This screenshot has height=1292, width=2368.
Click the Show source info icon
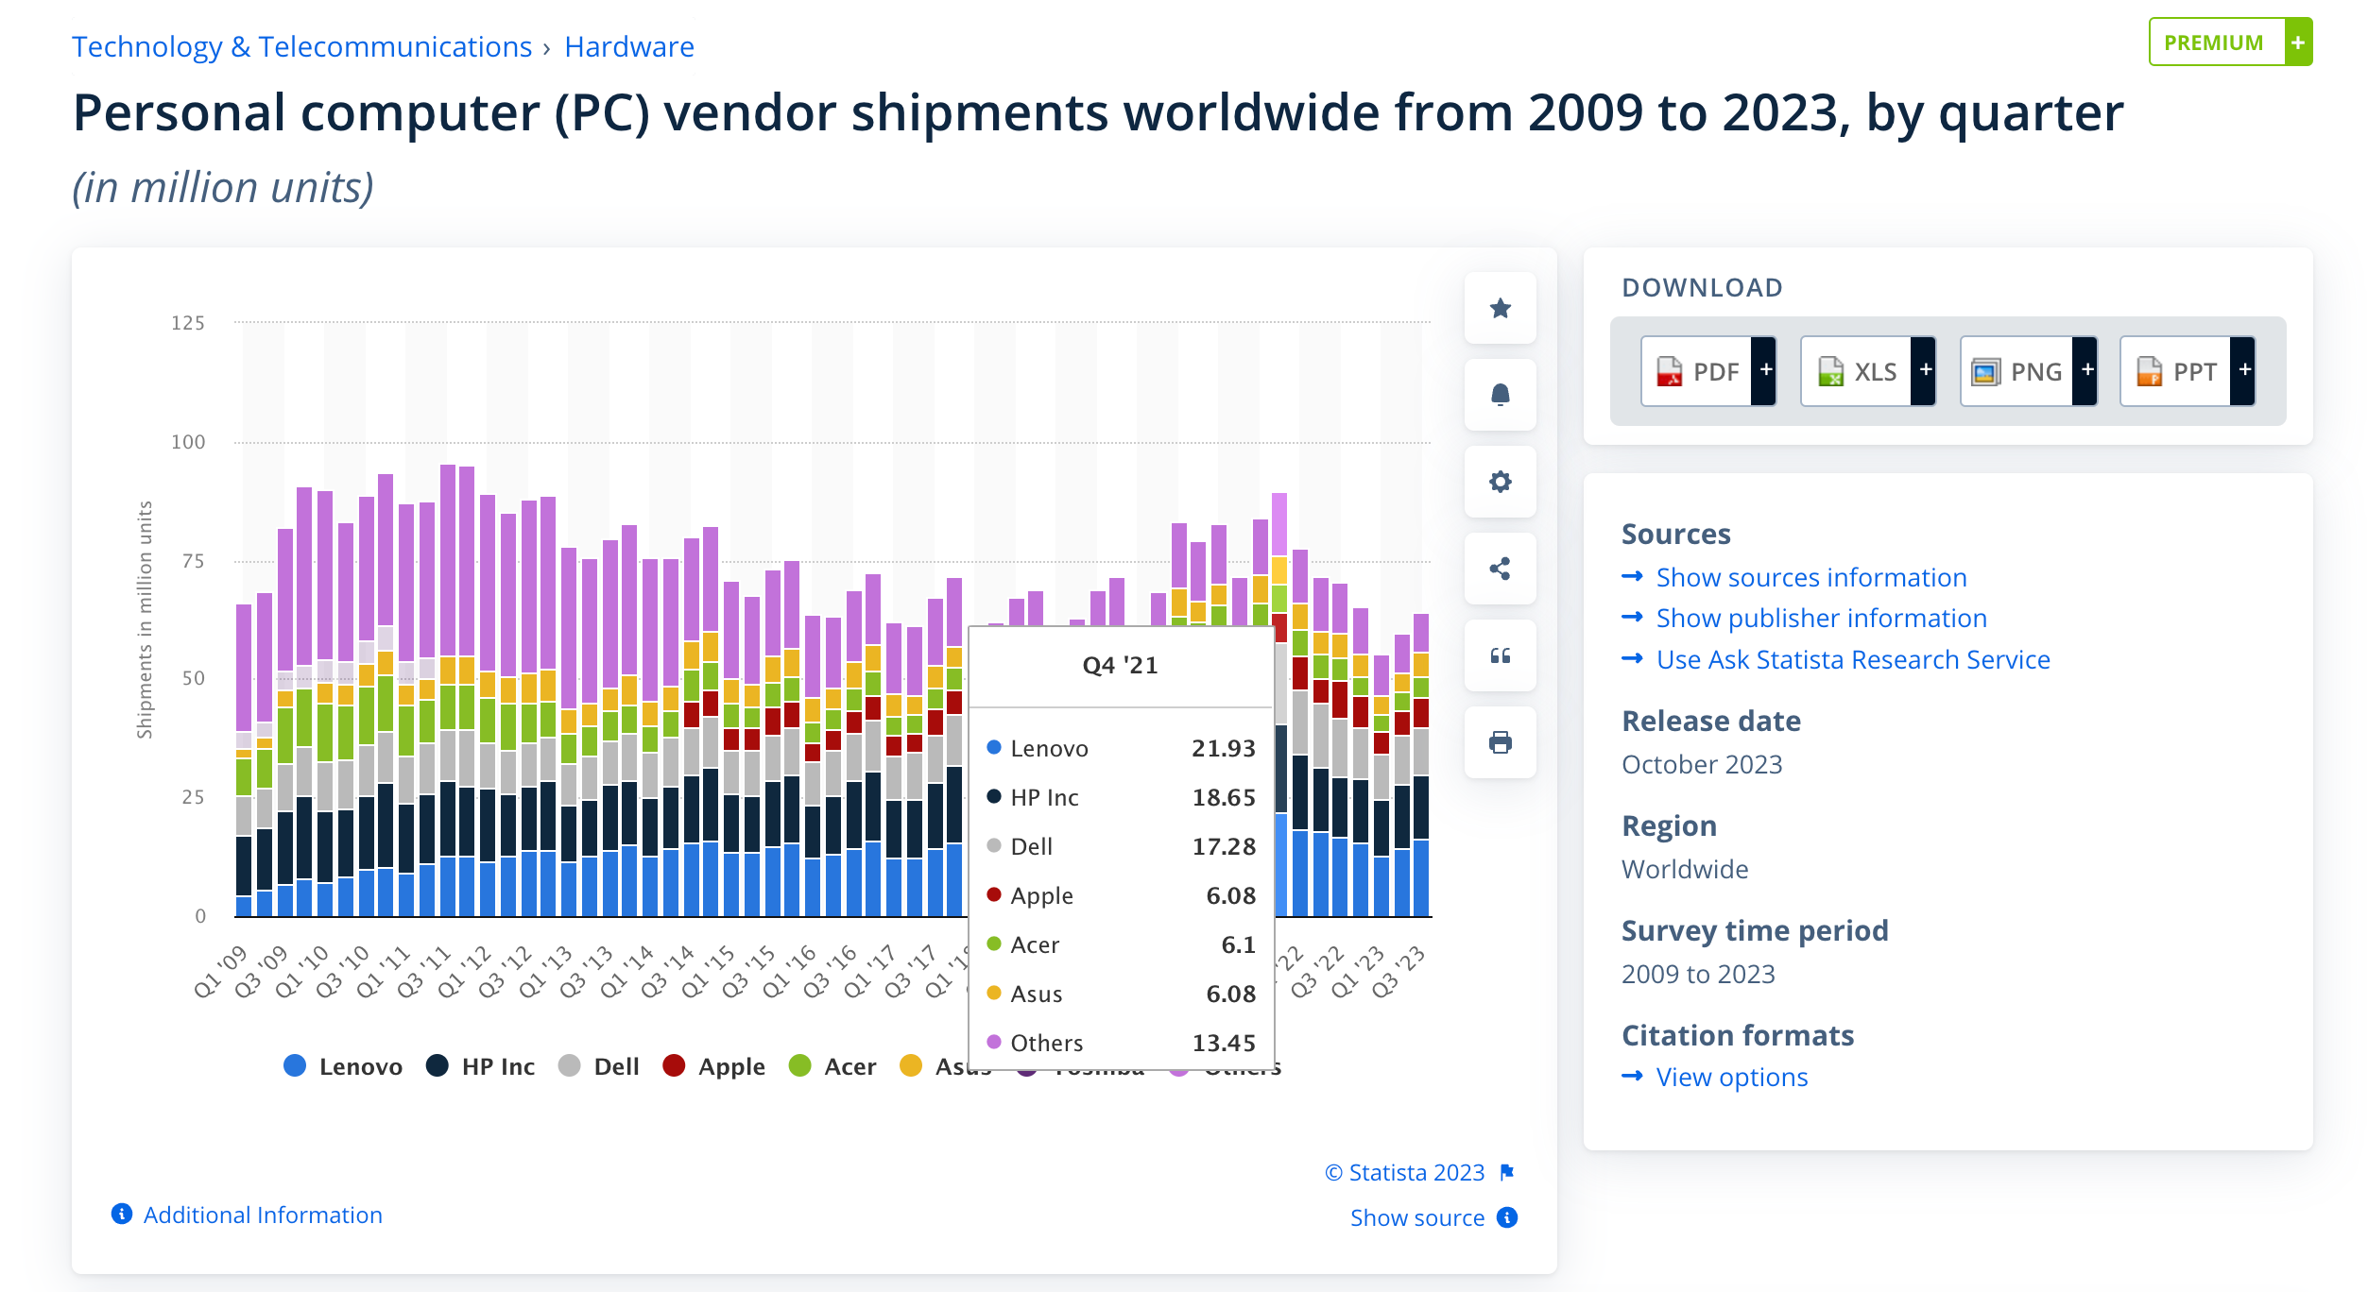pos(1508,1217)
